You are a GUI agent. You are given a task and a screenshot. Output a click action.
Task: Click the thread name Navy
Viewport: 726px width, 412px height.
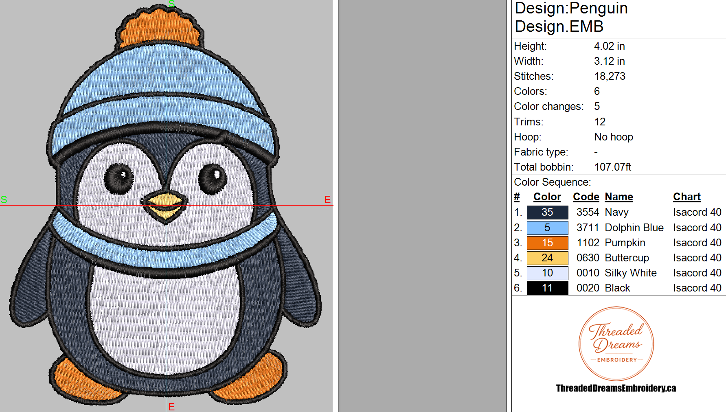point(616,213)
